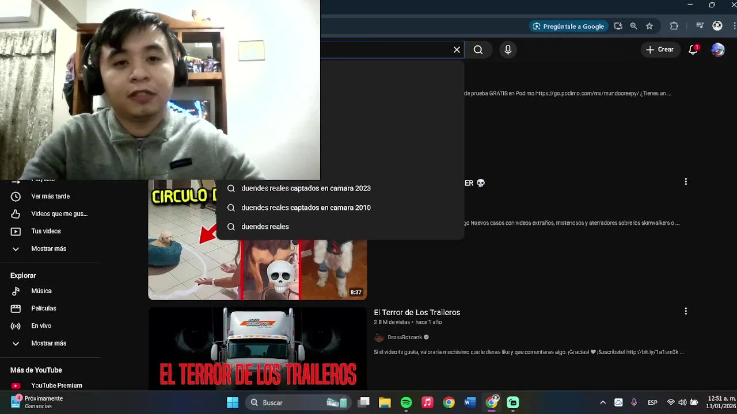Open Chrome extensions puzzle icon

coord(674,26)
